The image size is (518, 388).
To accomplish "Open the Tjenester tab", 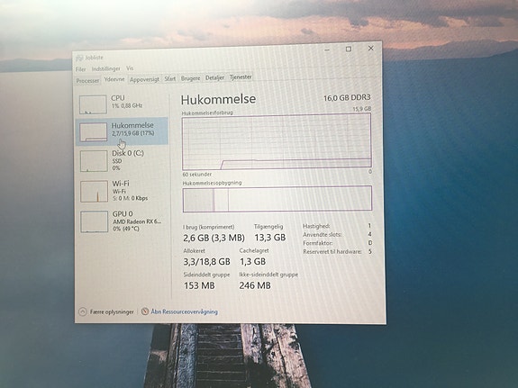I will click(241, 77).
